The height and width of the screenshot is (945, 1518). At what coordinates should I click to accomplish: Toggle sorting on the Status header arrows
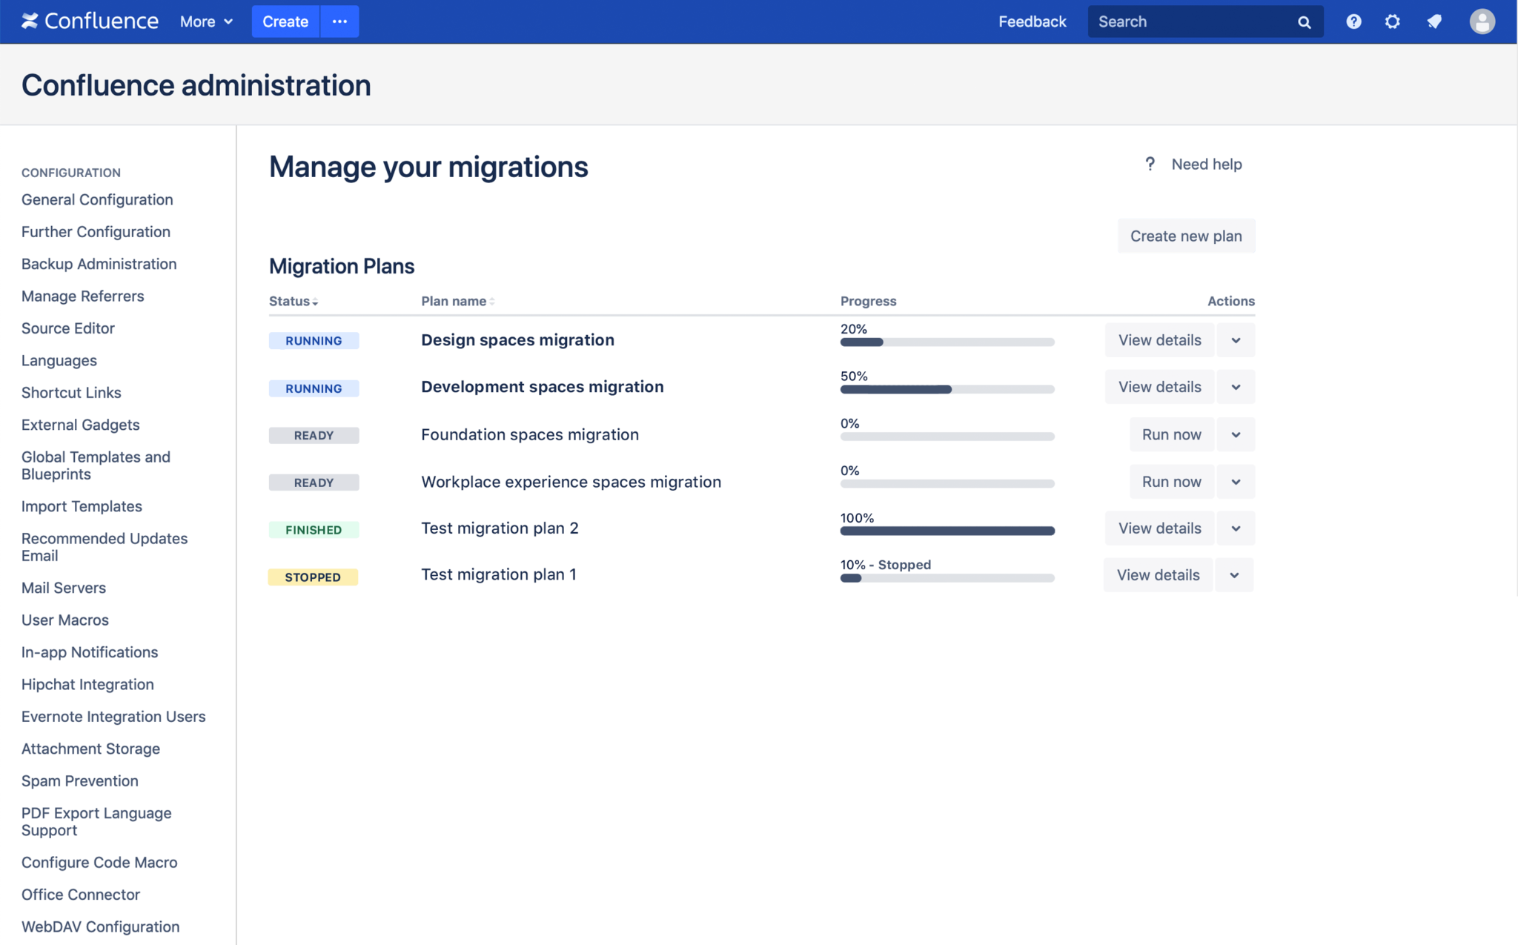pos(316,302)
